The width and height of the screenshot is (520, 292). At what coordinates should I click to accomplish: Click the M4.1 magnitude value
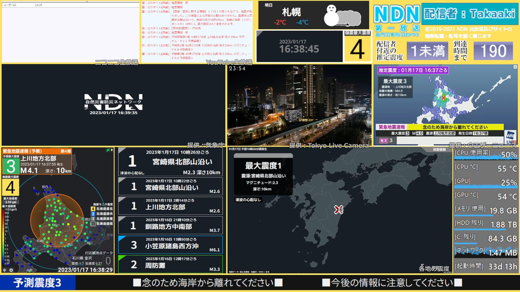coord(29,170)
